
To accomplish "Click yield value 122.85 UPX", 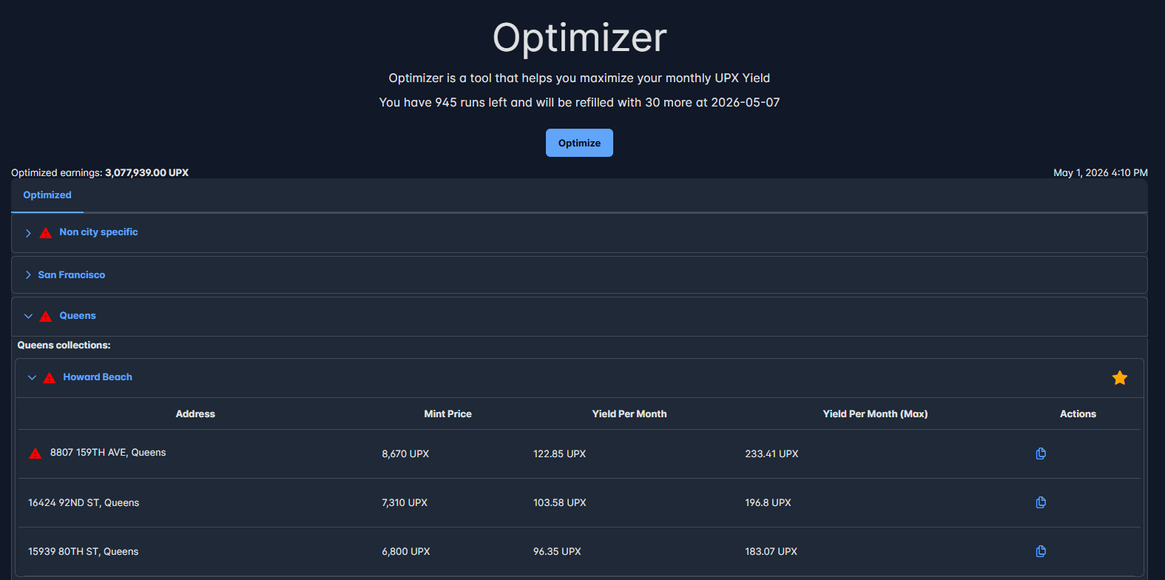I will tap(559, 454).
